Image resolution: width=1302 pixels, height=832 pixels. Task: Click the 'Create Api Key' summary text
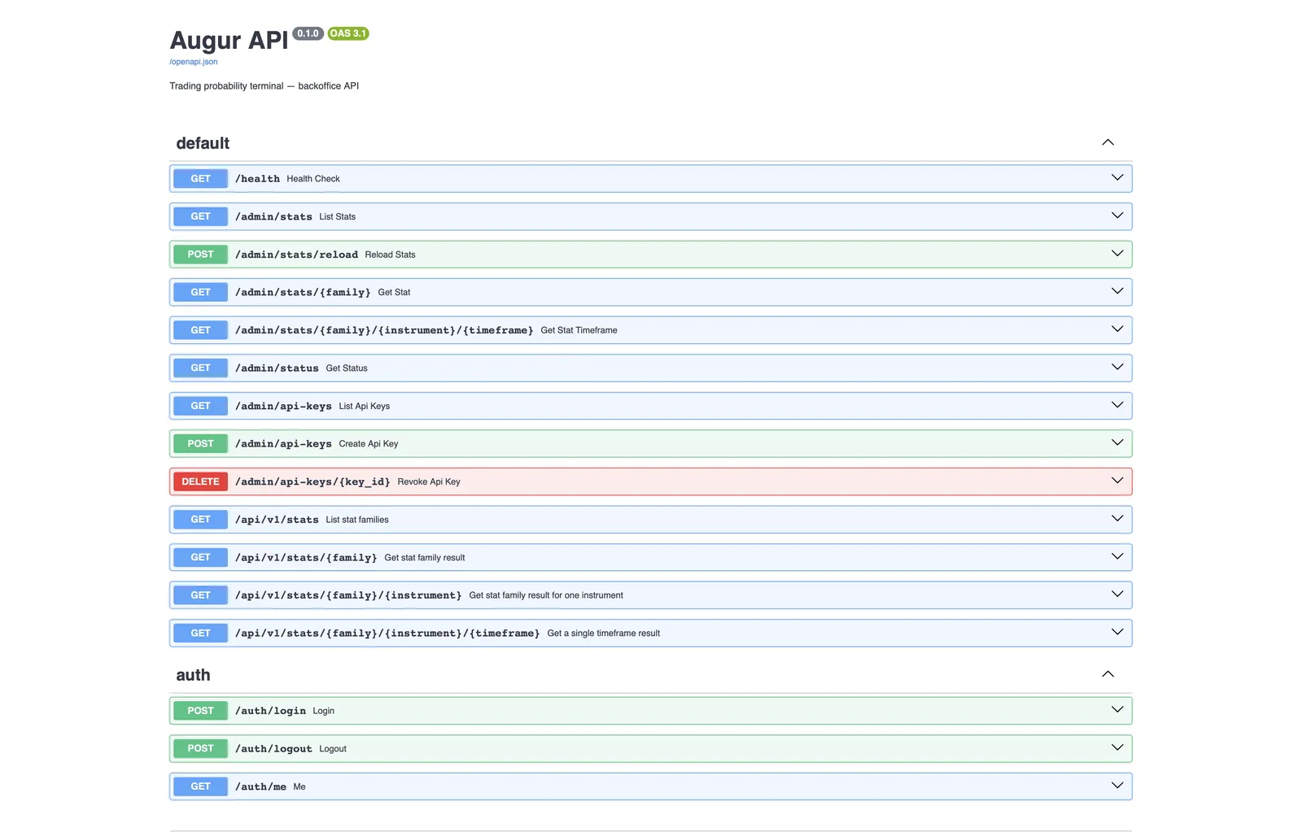pos(369,443)
